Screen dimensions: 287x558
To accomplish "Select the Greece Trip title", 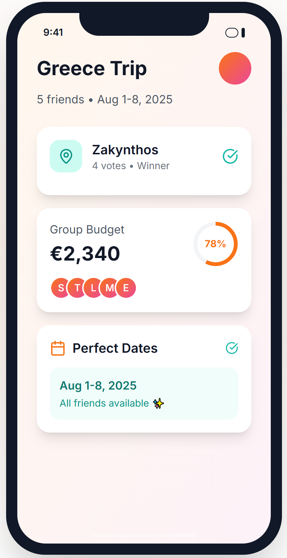I will point(92,68).
